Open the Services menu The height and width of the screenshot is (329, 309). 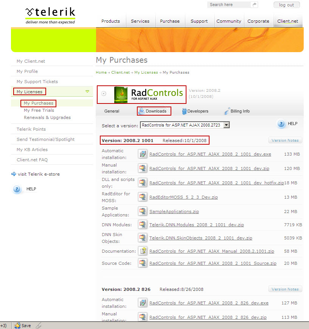(140, 21)
